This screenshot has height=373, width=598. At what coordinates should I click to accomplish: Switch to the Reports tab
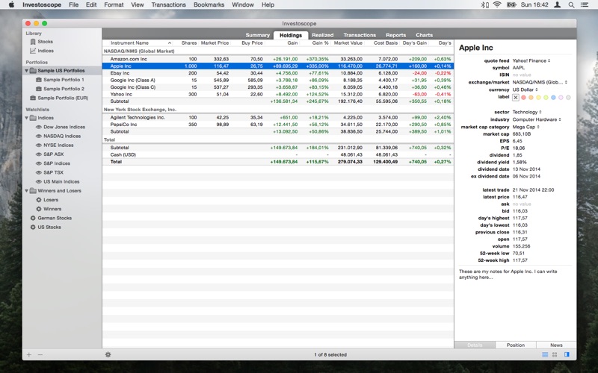pos(396,35)
